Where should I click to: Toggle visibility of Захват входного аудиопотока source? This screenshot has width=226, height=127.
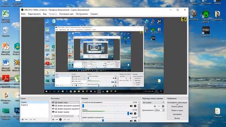click(x=53, y=109)
